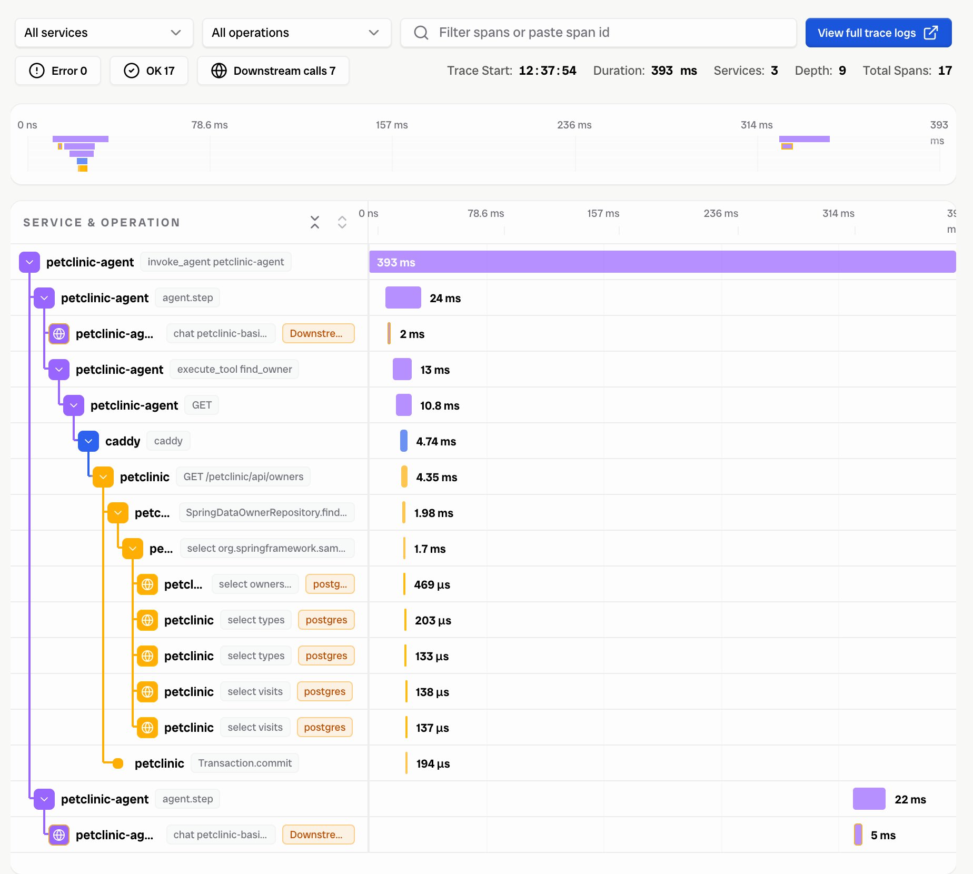This screenshot has width=973, height=874.
Task: Click the 2 ms chat span bar
Action: (x=389, y=334)
